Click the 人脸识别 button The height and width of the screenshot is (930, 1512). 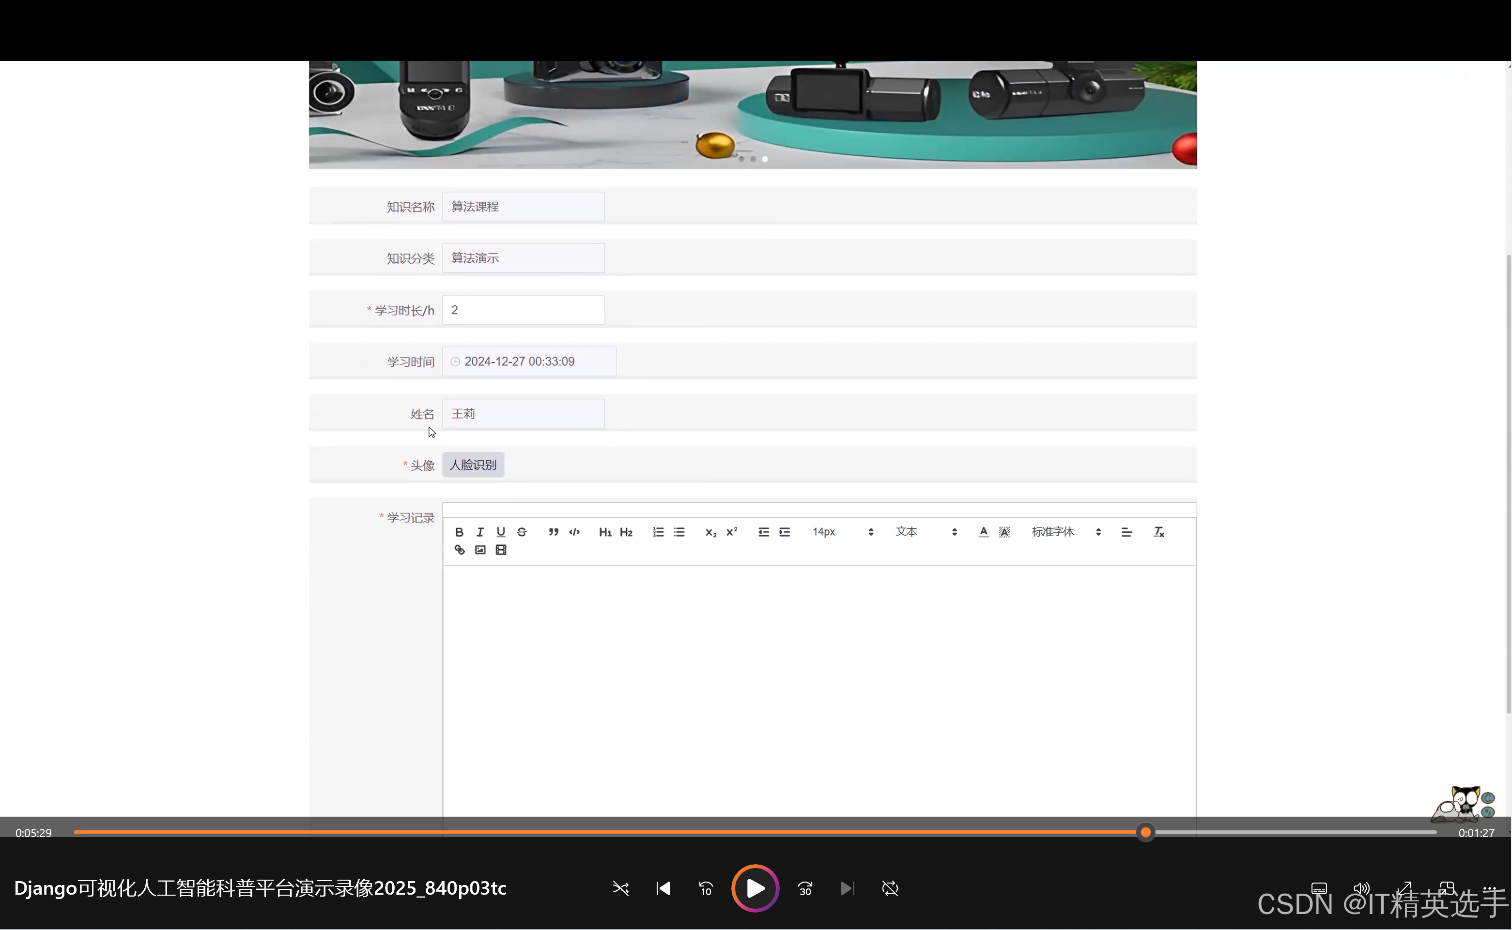473,465
